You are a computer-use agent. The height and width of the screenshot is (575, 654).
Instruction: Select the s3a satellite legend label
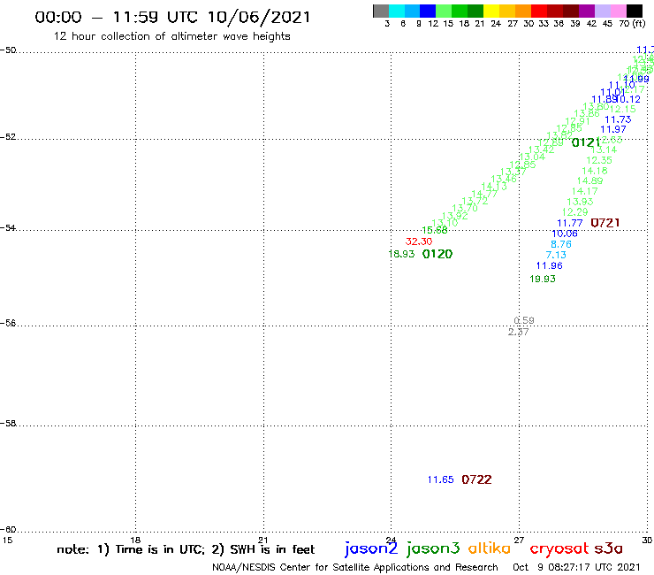(609, 548)
